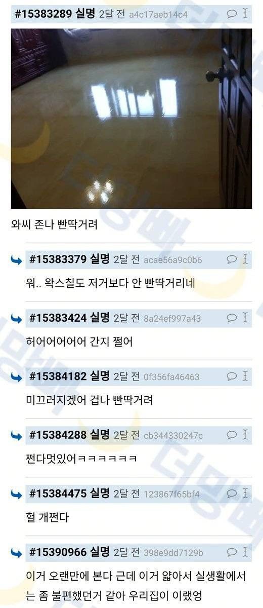Select user hash 398e9dd7129b
263x608 pixels.
point(173,552)
